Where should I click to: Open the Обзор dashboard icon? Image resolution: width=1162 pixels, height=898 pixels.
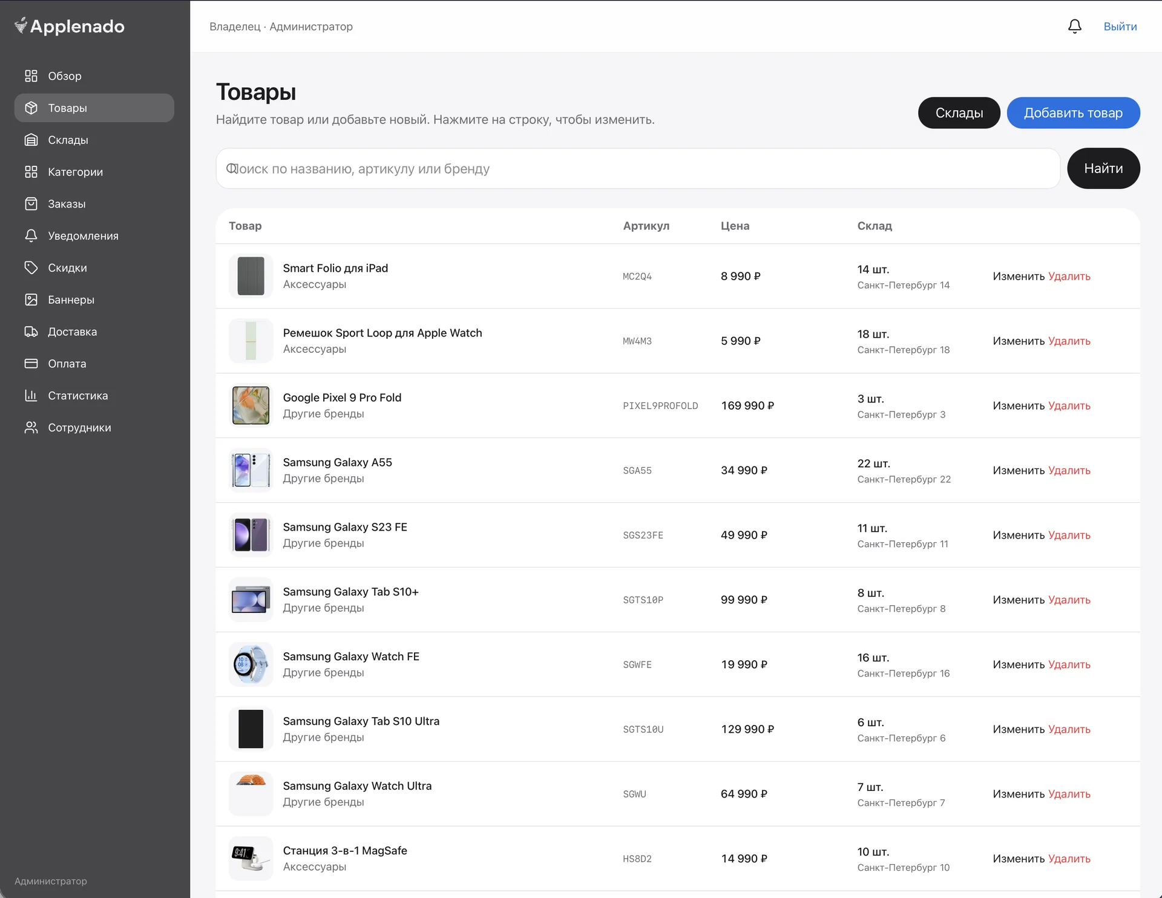31,76
